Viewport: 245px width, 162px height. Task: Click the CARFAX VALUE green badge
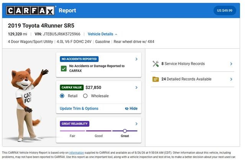[x=72, y=87]
